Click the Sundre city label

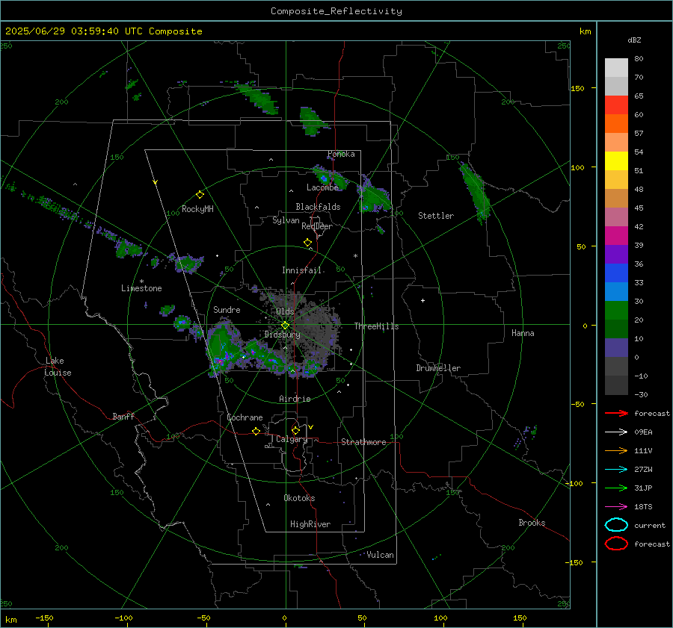click(227, 310)
